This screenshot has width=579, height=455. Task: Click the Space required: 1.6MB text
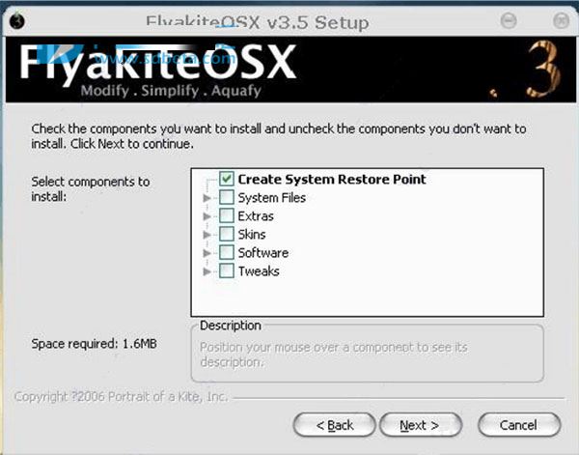pyautogui.click(x=95, y=344)
